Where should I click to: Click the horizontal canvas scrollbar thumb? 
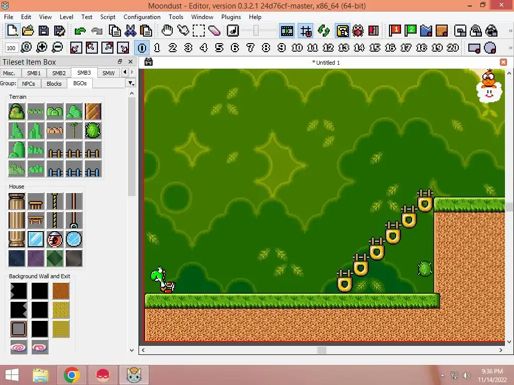pyautogui.click(x=322, y=350)
